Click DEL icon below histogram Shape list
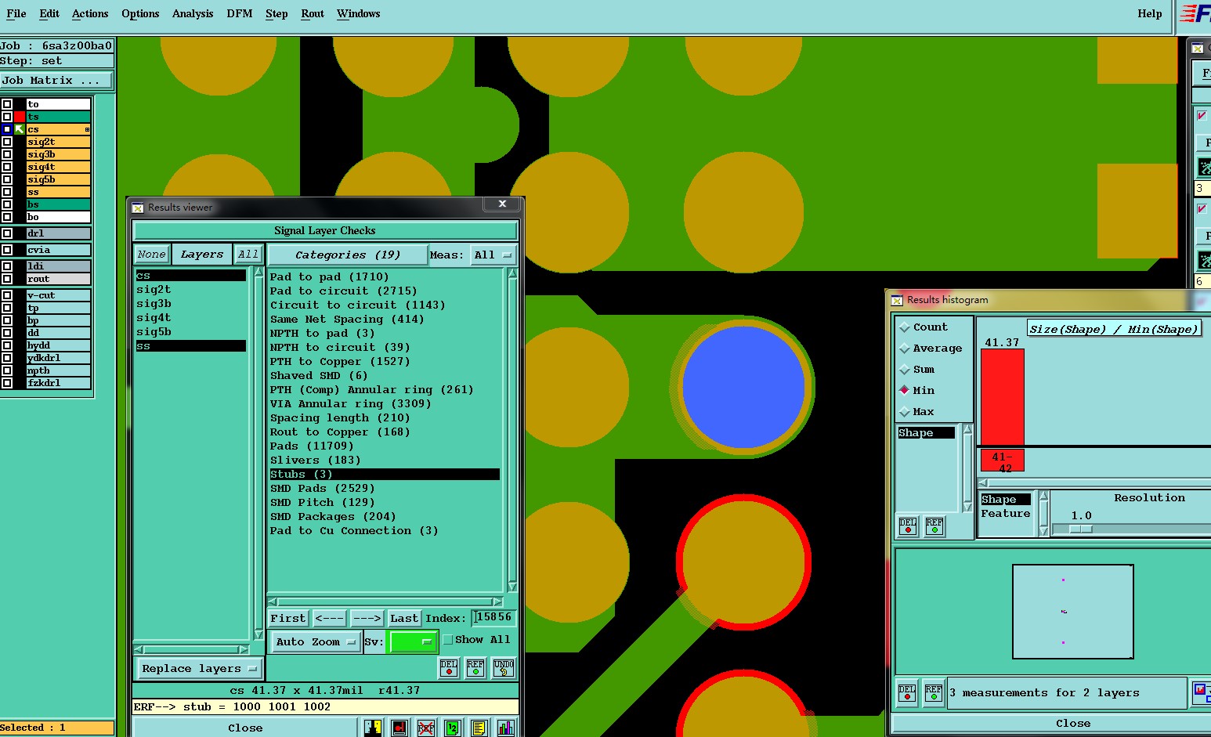Viewport: 1211px width, 737px height. [908, 526]
